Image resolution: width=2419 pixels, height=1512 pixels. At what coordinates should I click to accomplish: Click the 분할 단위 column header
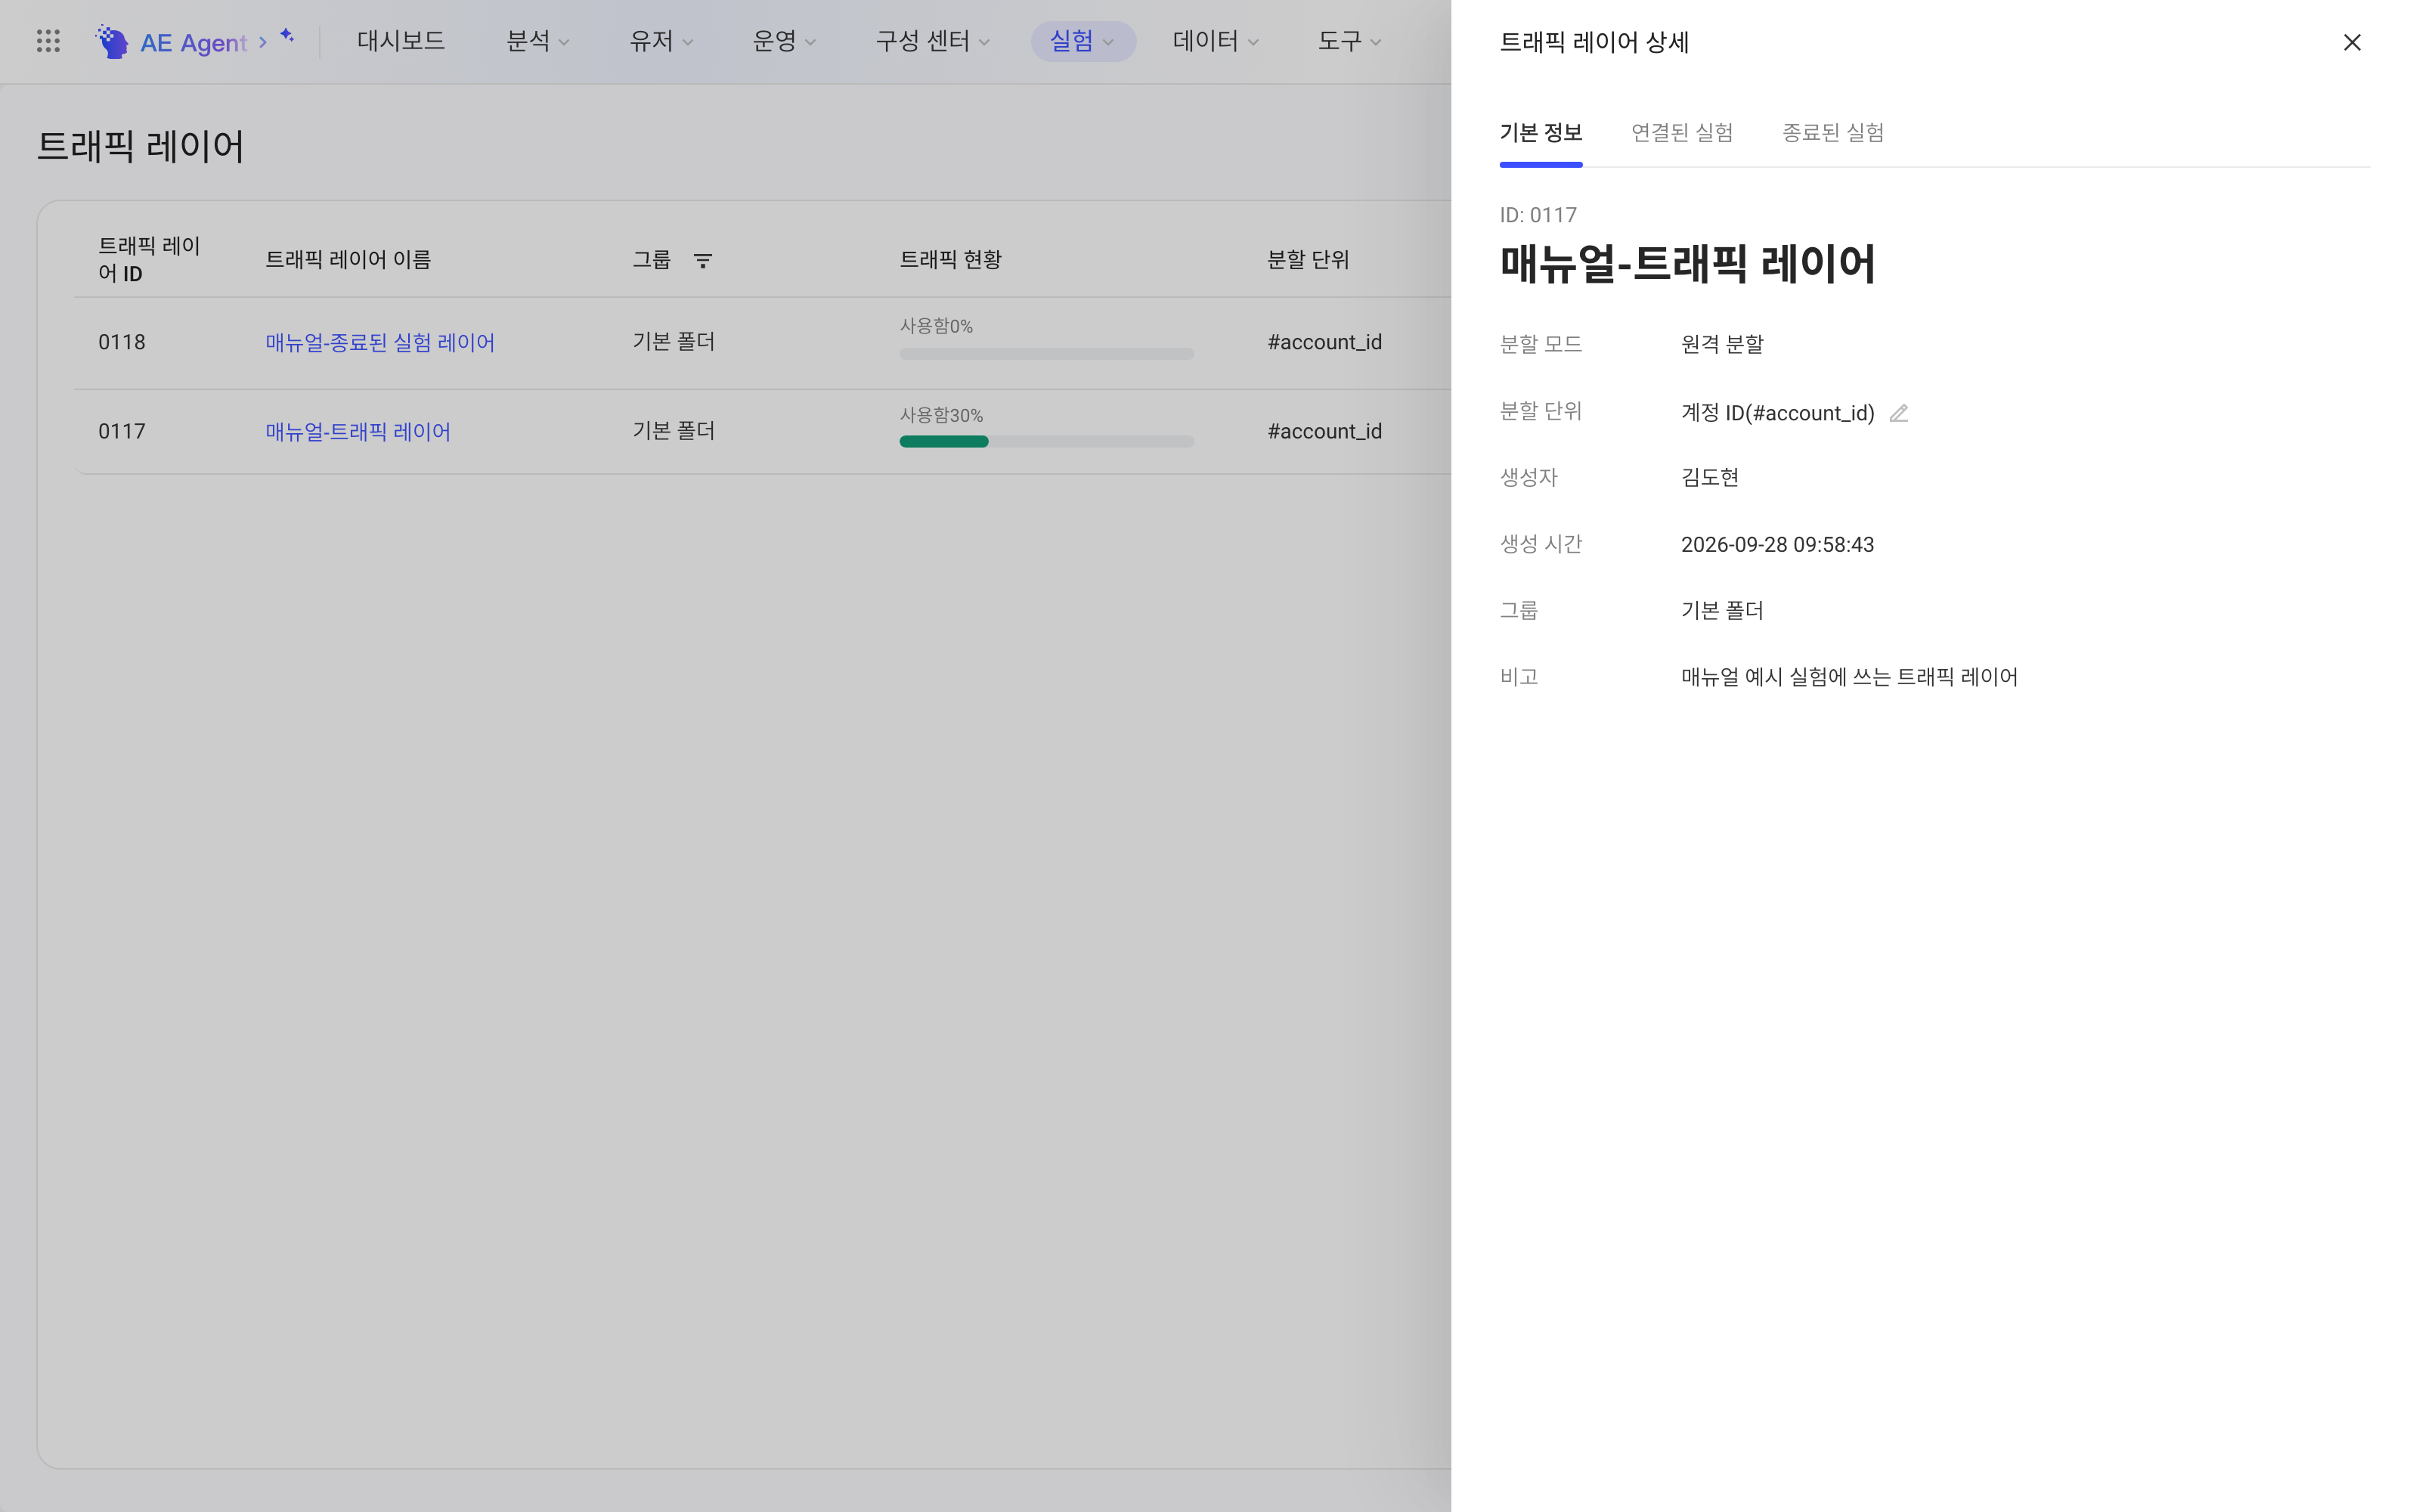click(1309, 259)
